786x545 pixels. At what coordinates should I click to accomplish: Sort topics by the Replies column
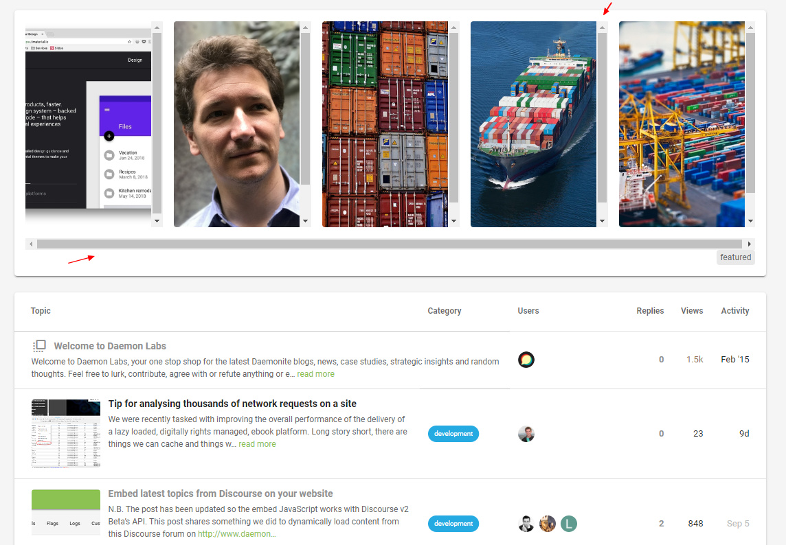(650, 310)
